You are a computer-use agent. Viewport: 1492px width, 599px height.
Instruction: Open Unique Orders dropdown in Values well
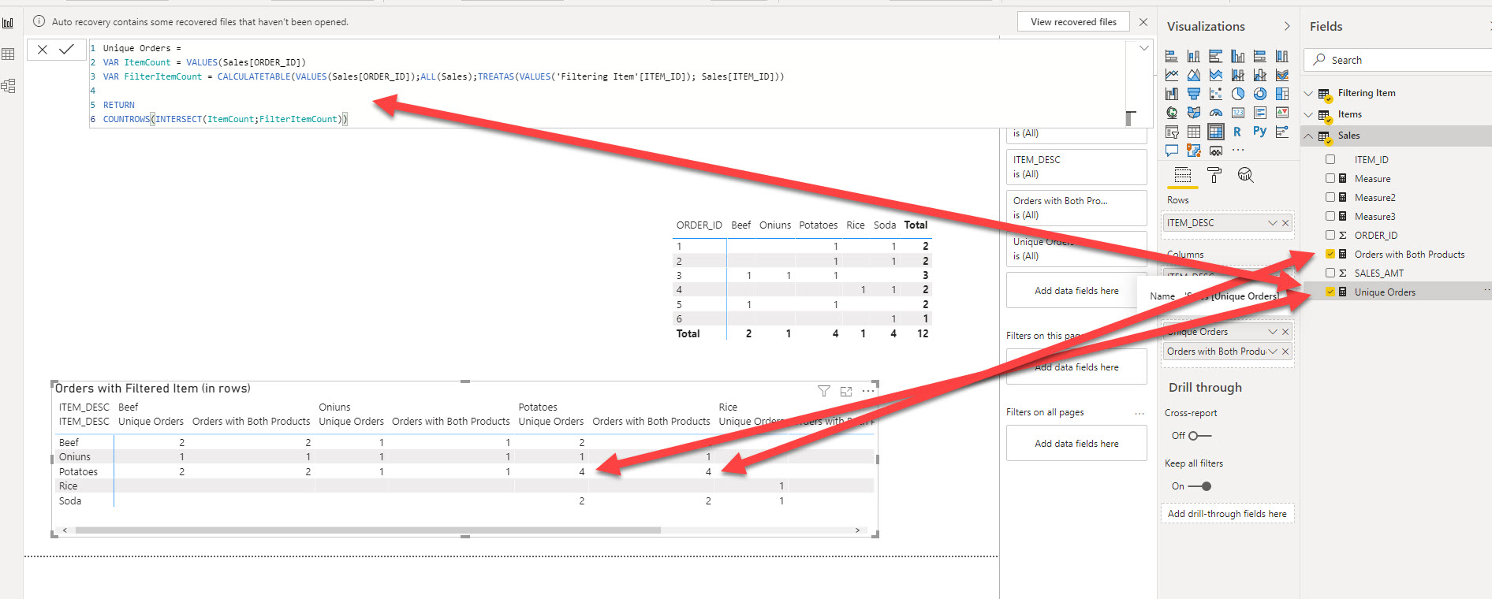[x=1272, y=332]
